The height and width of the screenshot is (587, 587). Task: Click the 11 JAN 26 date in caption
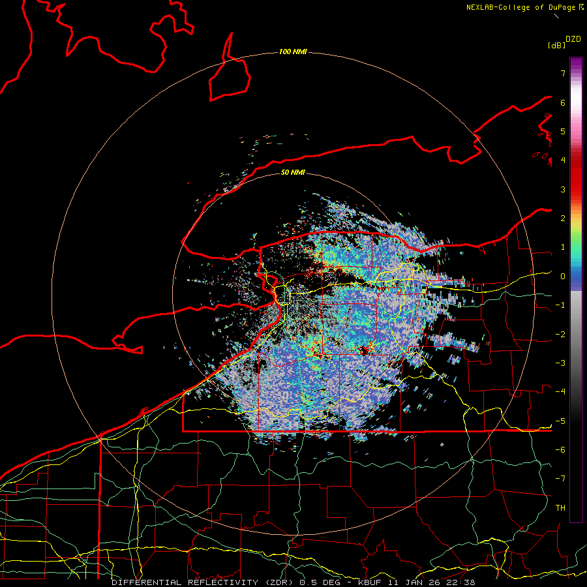[414, 582]
